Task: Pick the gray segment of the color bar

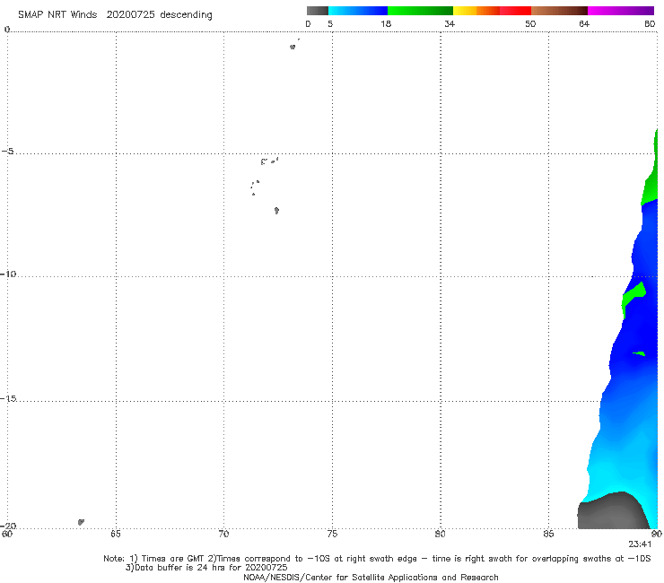Action: point(318,11)
